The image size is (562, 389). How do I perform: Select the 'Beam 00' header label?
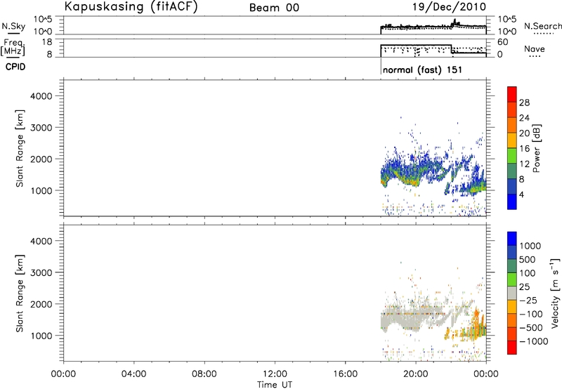(x=274, y=8)
